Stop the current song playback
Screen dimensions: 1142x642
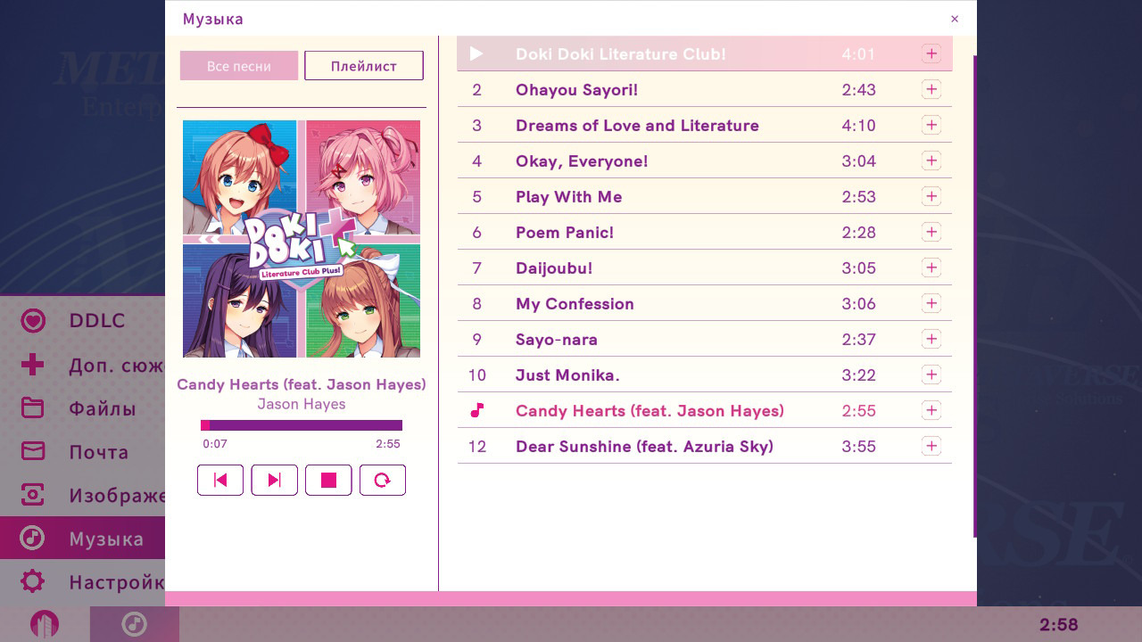[328, 480]
